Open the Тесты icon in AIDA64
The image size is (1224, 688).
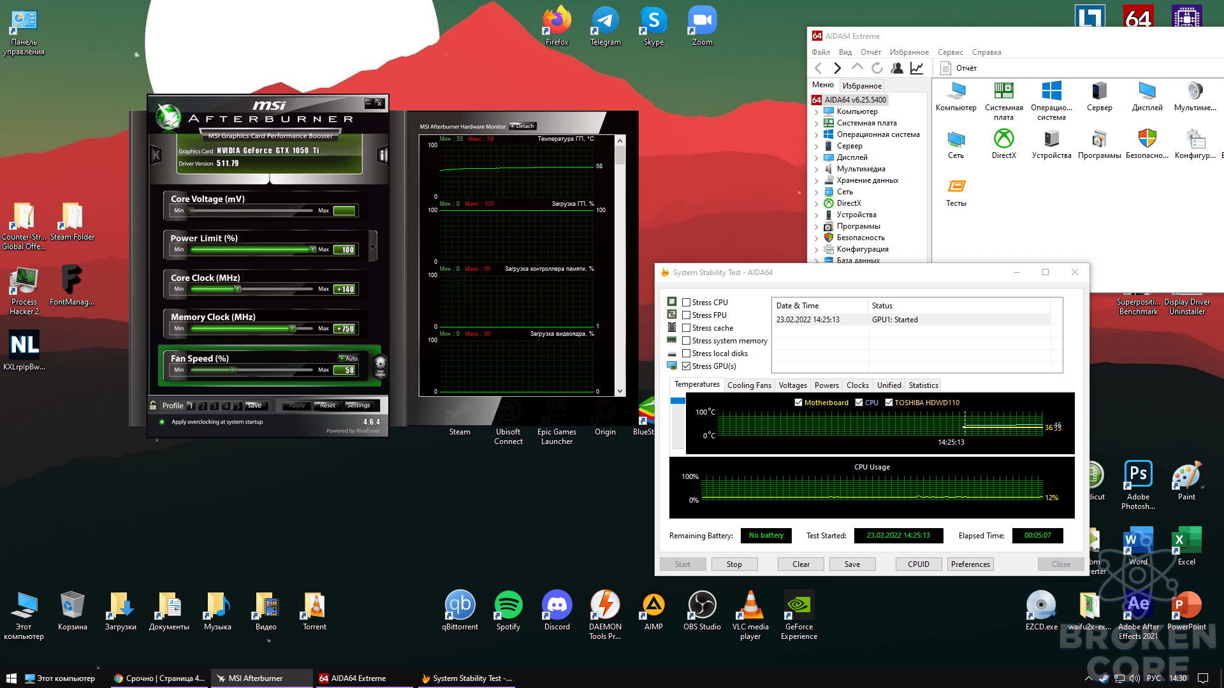(956, 192)
